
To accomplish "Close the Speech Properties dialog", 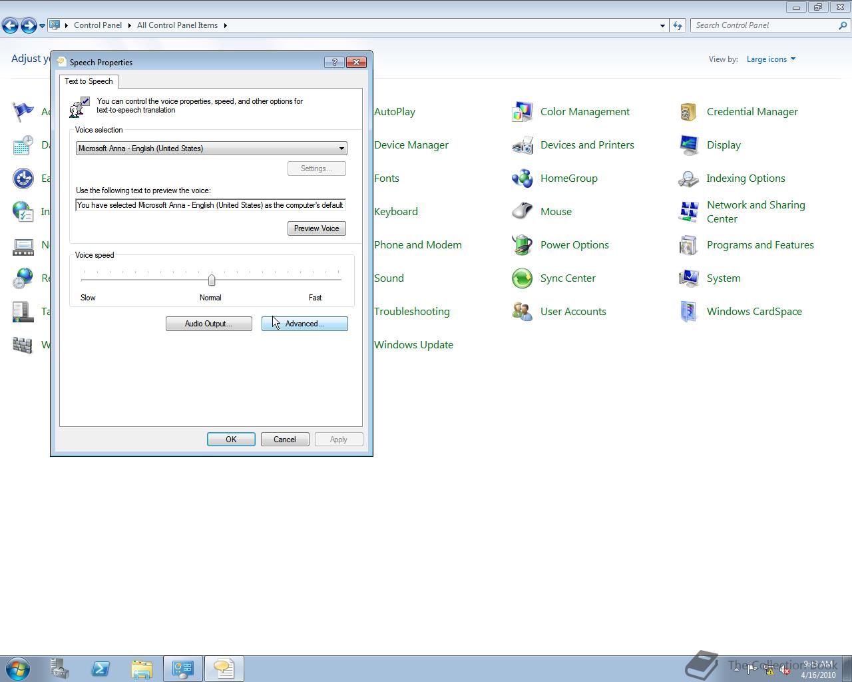I will click(357, 62).
